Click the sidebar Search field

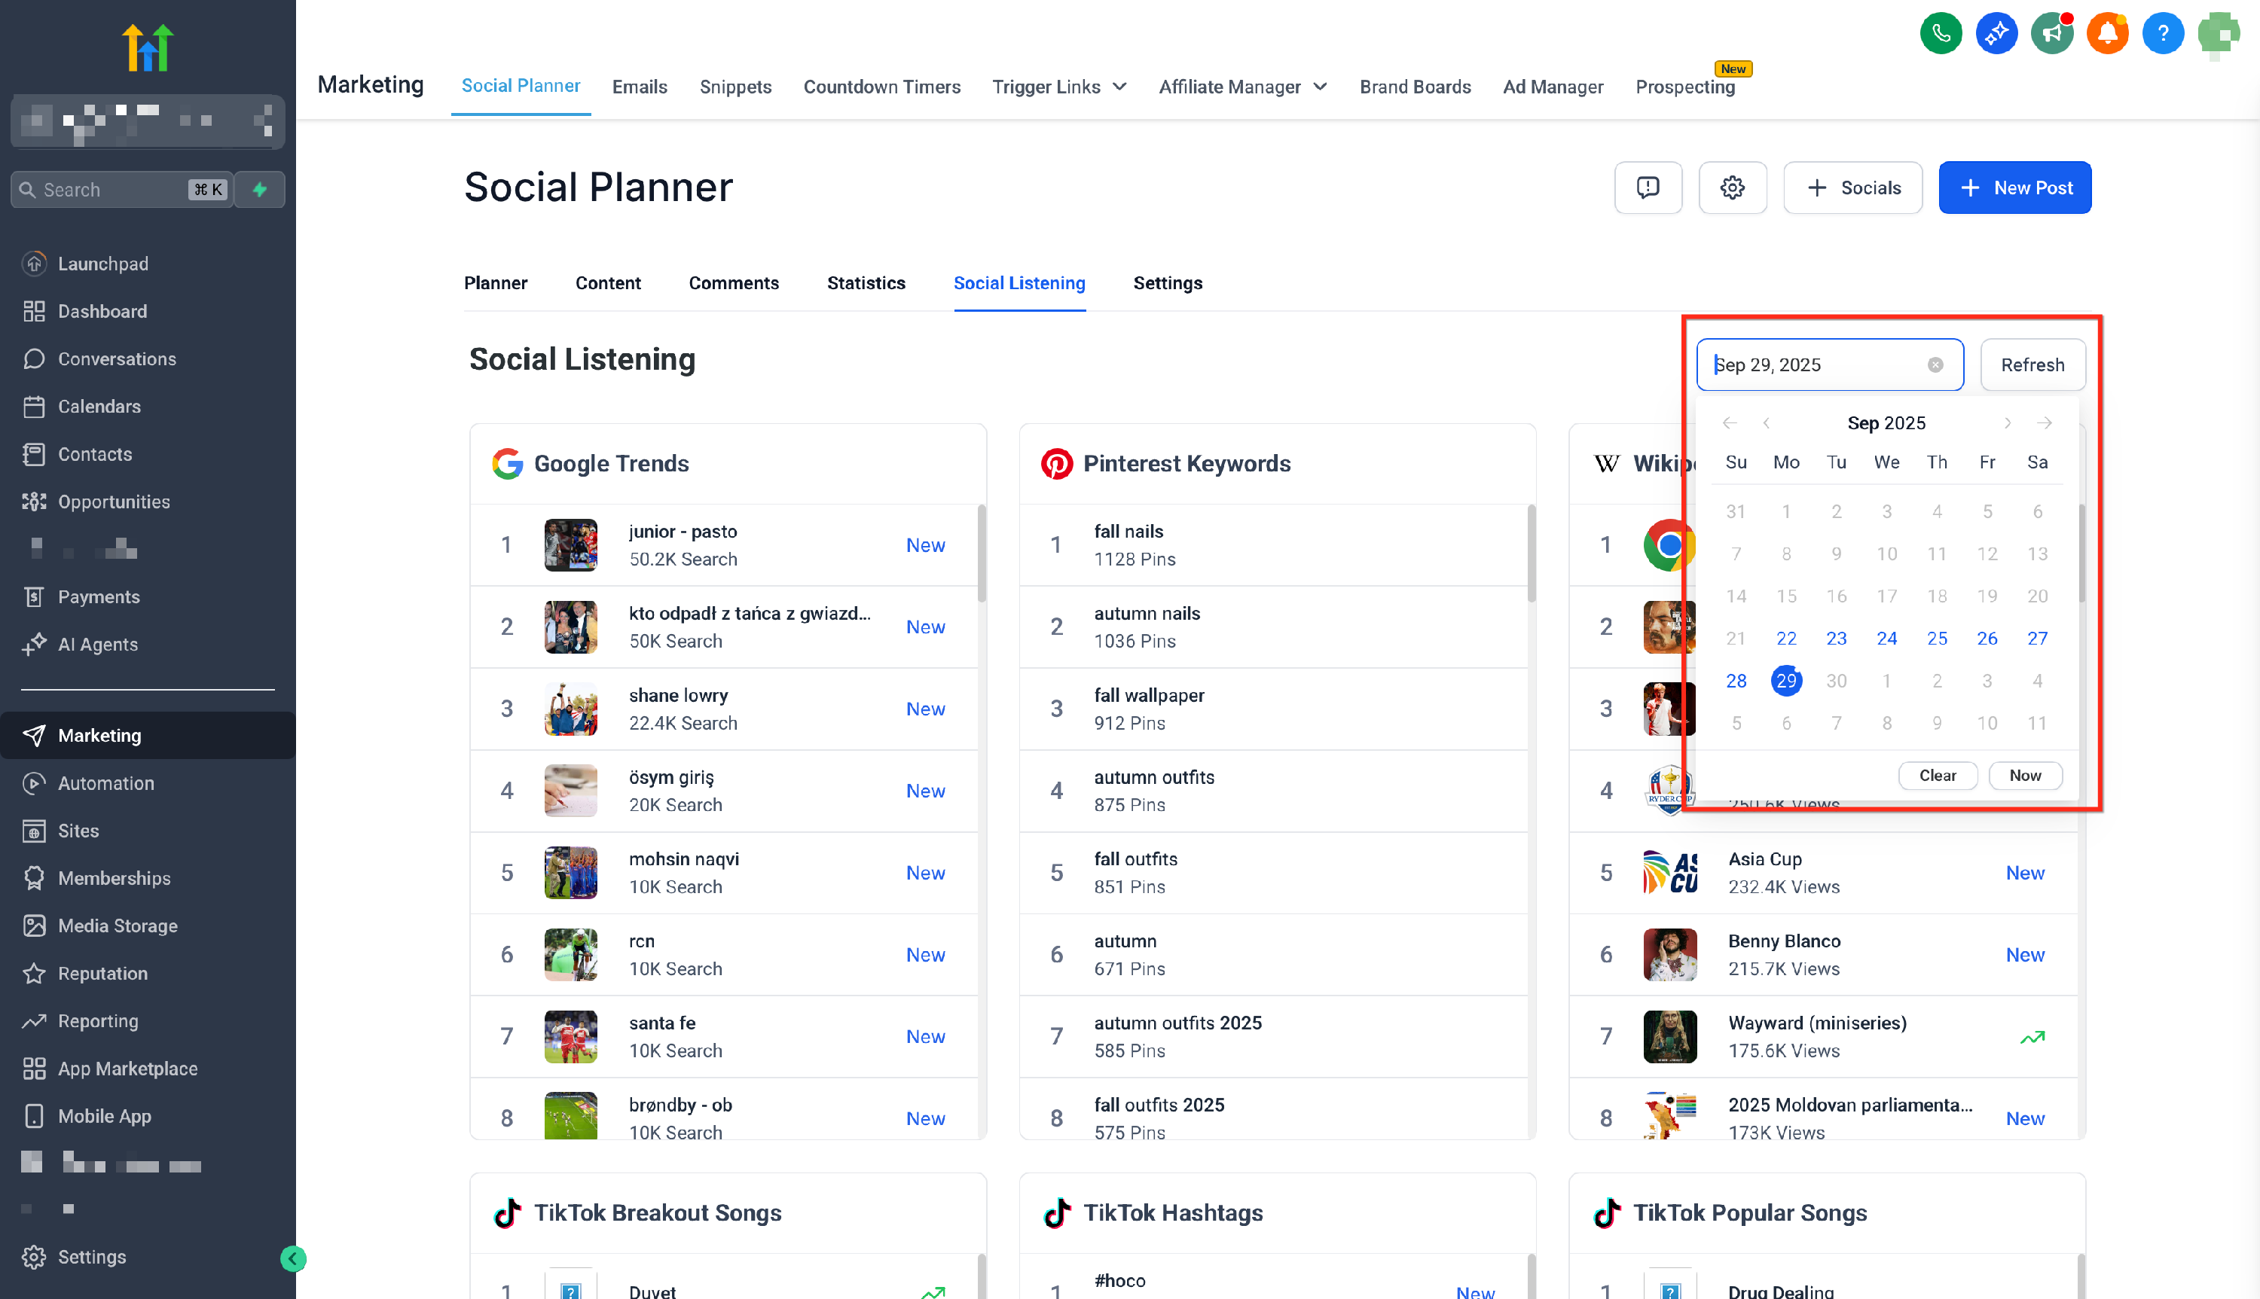111,189
